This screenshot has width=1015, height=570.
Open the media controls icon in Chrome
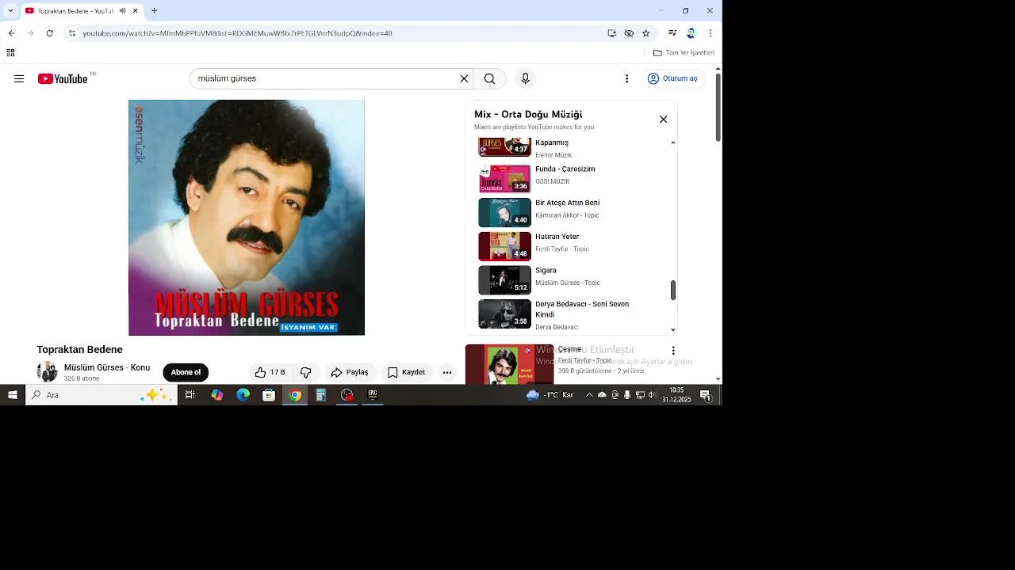(672, 33)
